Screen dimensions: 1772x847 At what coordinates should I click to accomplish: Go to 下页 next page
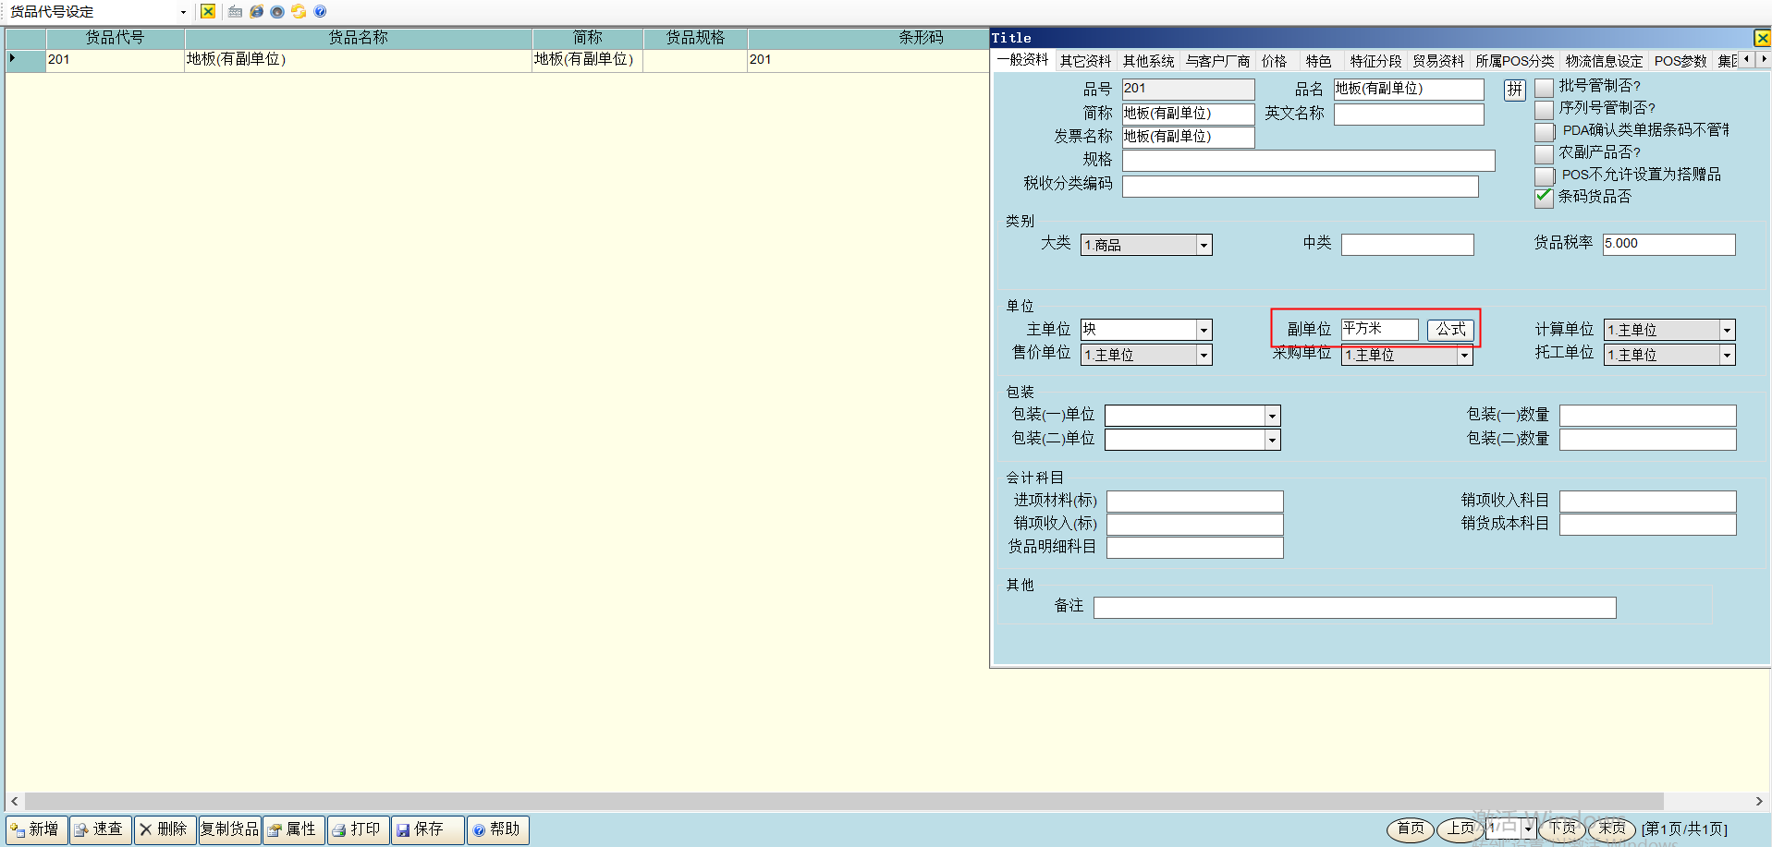(x=1562, y=829)
